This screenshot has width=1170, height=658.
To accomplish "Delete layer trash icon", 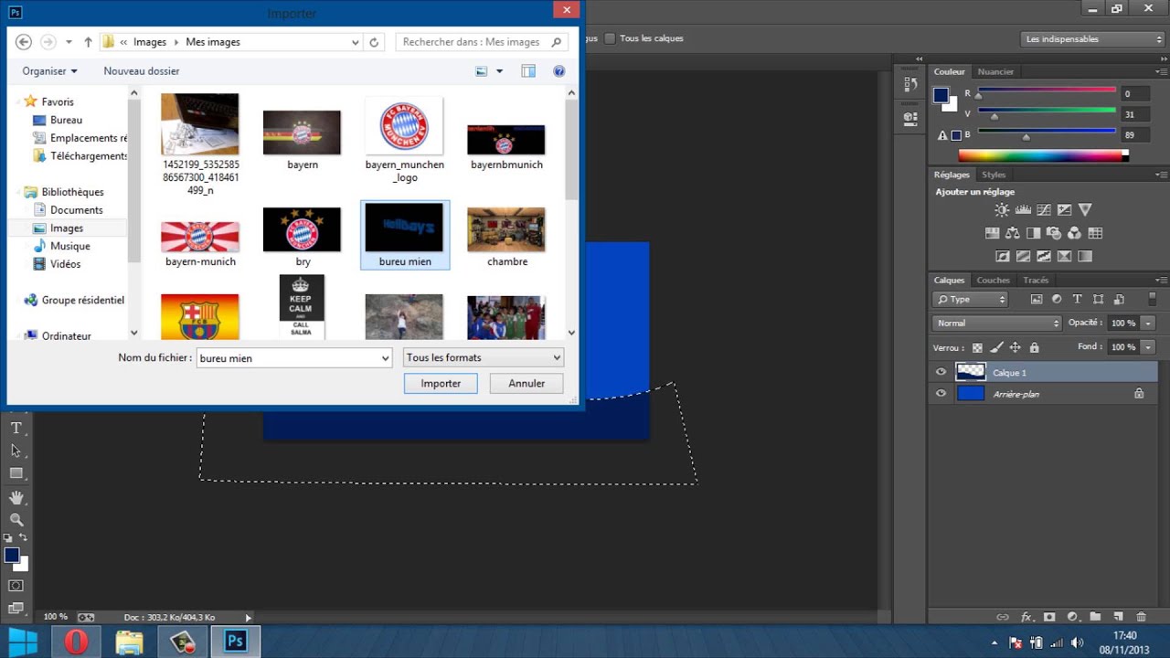I will [1142, 617].
